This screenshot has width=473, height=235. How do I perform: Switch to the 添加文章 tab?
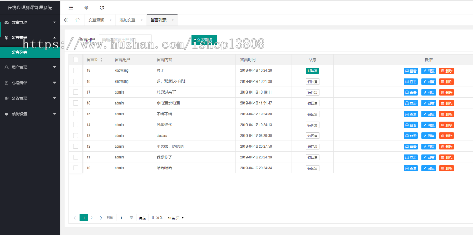coord(127,20)
